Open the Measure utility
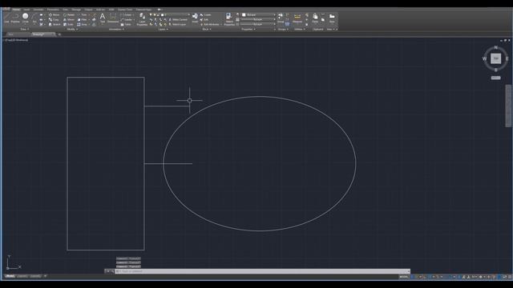Image resolution: width=513 pixels, height=288 pixels. [x=297, y=18]
